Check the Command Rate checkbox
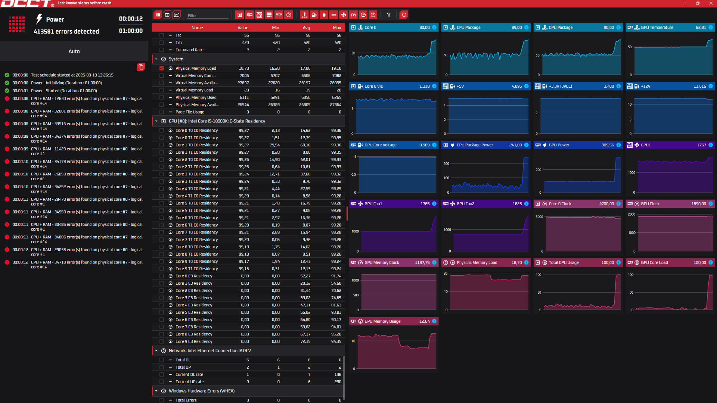Screen dimensions: 717x403 coord(162,50)
